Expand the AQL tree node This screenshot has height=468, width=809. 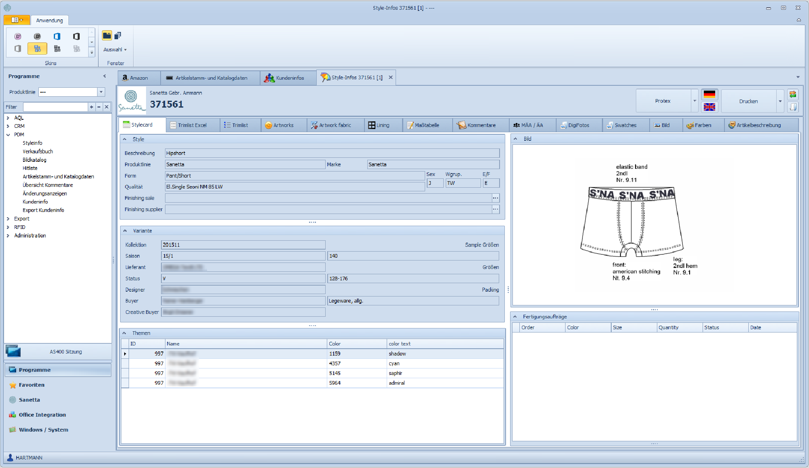[x=8, y=118]
